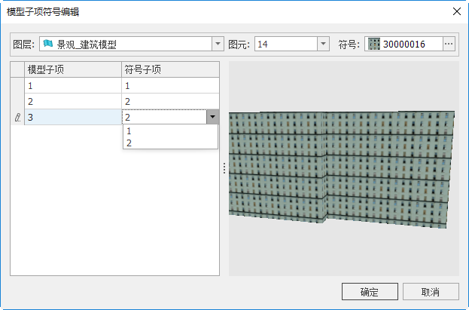This screenshot has height=310, width=469.
Task: Click the 确定 button
Action: (369, 292)
